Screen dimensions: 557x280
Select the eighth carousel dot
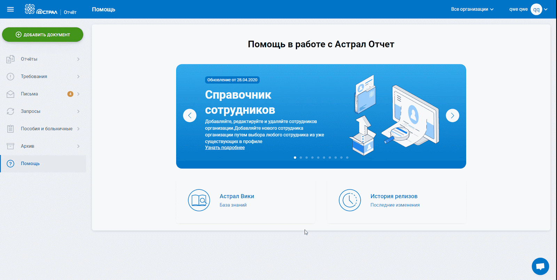336,158
